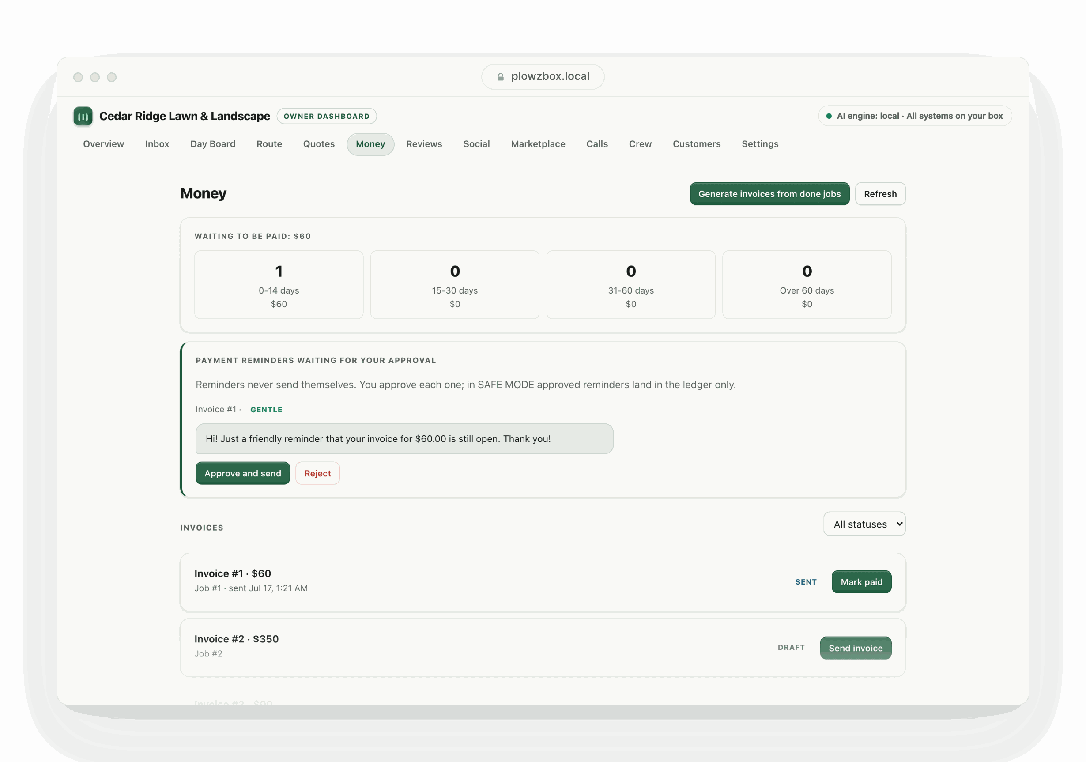Image resolution: width=1086 pixels, height=762 pixels.
Task: Click the GENTLE reminder tone label
Action: pos(266,410)
